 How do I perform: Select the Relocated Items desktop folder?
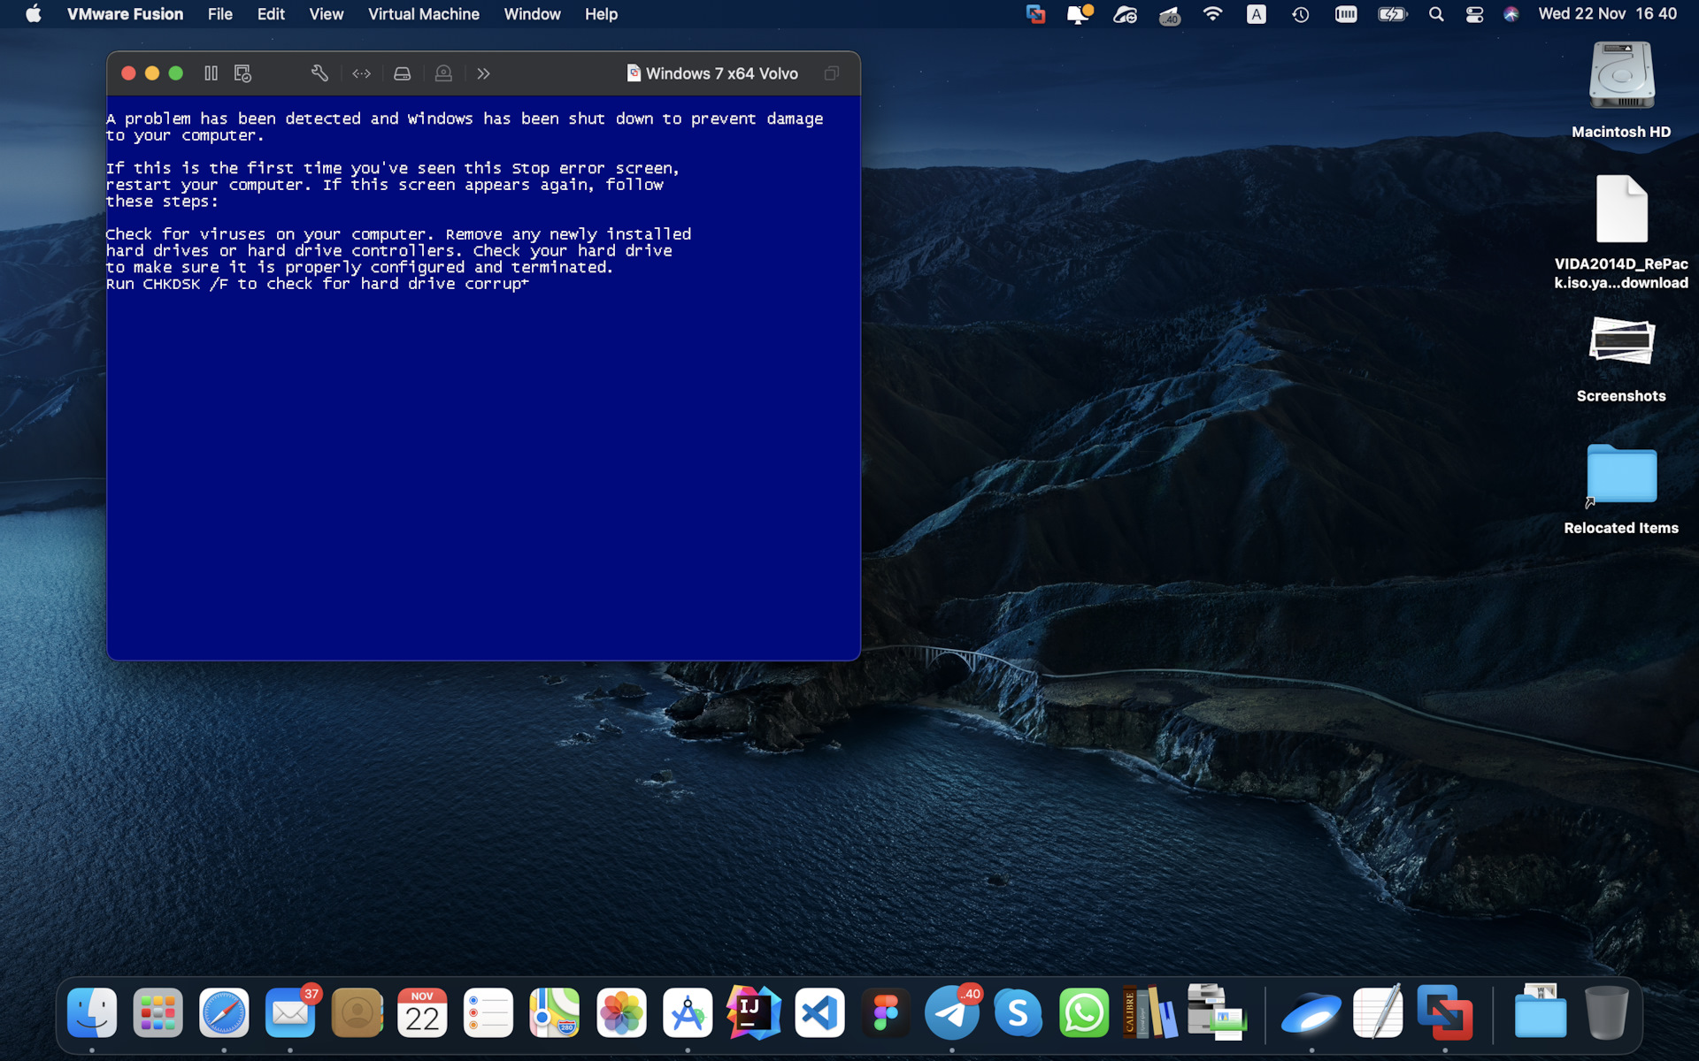1620,476
